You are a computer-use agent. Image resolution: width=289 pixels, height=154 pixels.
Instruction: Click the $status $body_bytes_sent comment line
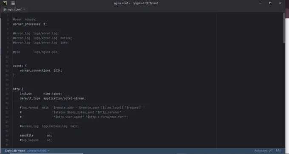(72, 112)
